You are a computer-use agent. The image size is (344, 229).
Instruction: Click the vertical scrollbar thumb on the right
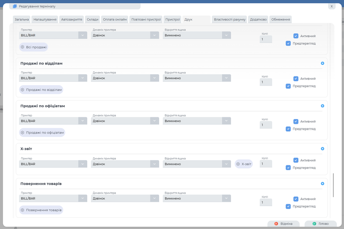coord(333,185)
